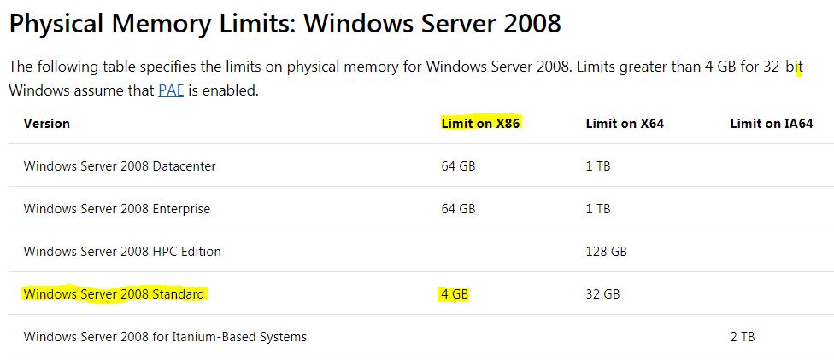Viewport: 834px width, 360px height.
Task: Click the Limit on IA64 header
Action: [772, 123]
